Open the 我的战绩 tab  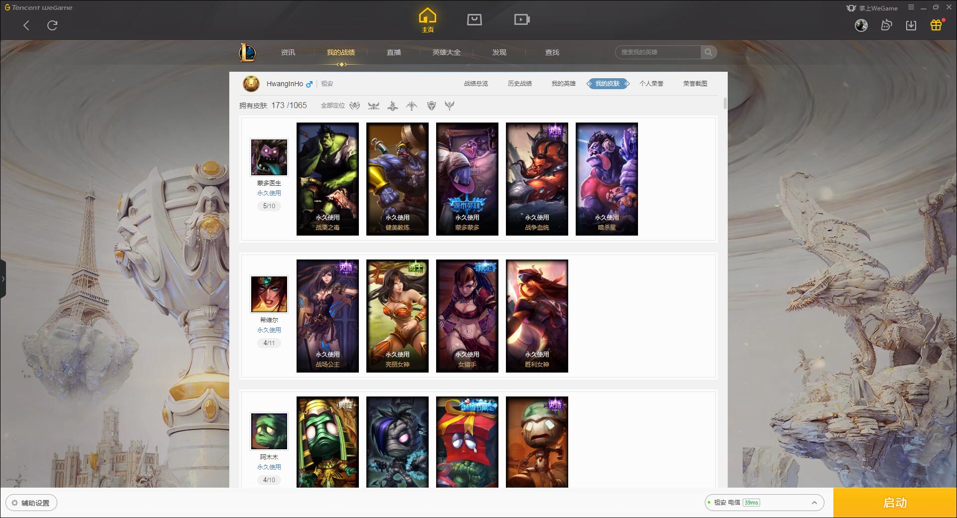[341, 52]
